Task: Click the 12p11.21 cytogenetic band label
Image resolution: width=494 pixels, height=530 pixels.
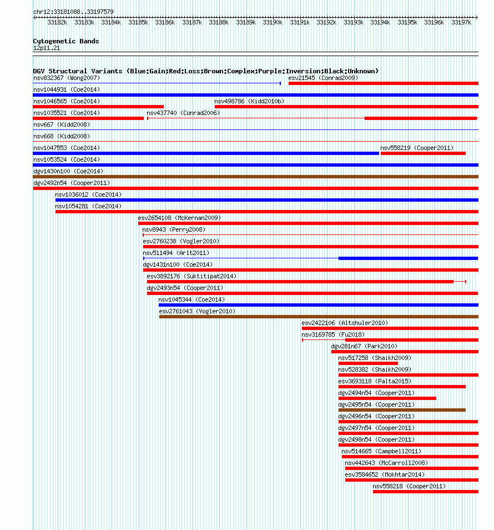Action: (47, 48)
